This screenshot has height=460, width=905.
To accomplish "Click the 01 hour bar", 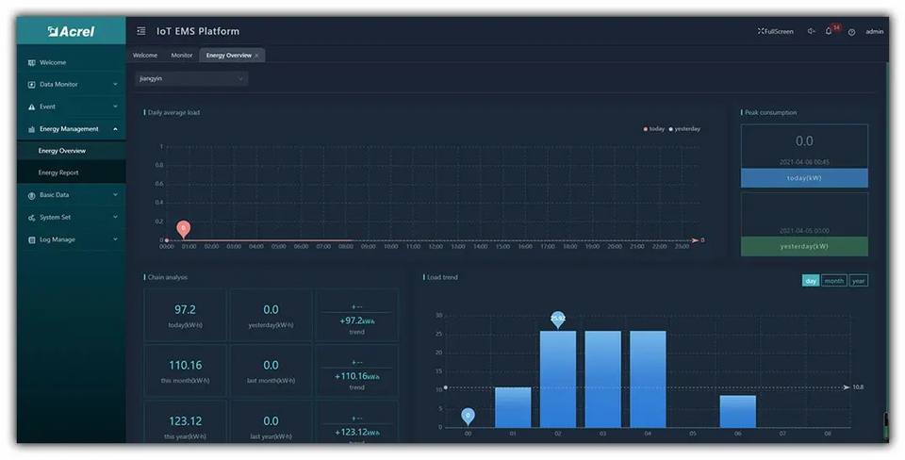I will tap(513, 407).
